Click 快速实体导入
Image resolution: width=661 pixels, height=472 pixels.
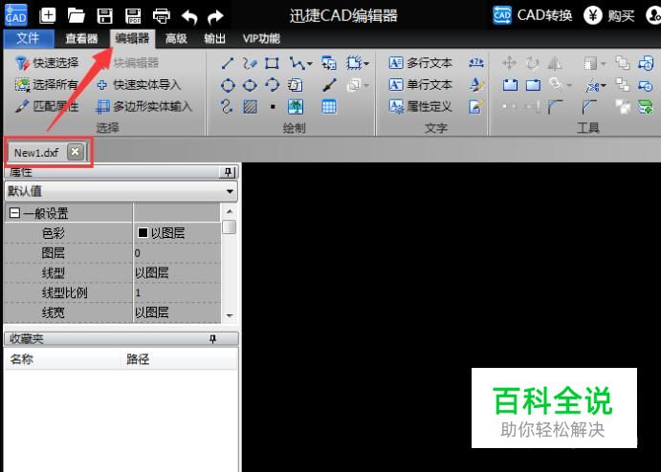click(x=139, y=85)
